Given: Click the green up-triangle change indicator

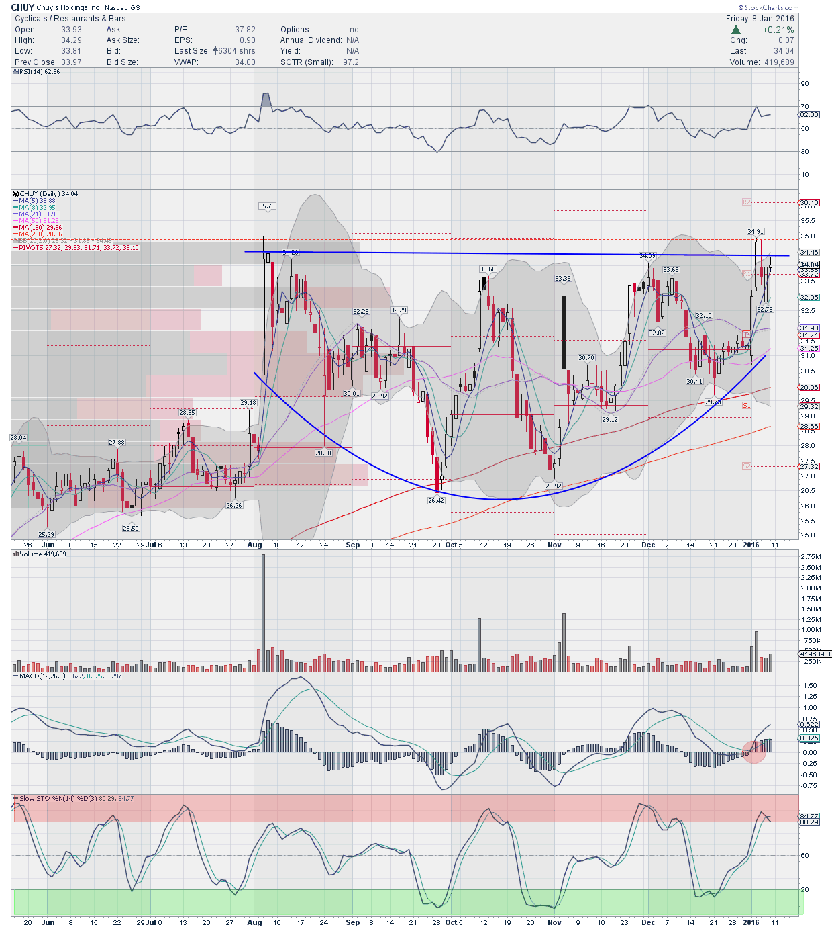Looking at the screenshot, I should click(x=736, y=30).
